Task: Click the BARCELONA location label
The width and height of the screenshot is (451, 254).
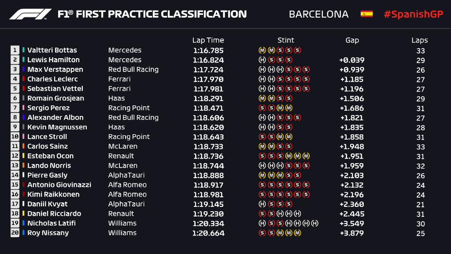Action: point(318,14)
